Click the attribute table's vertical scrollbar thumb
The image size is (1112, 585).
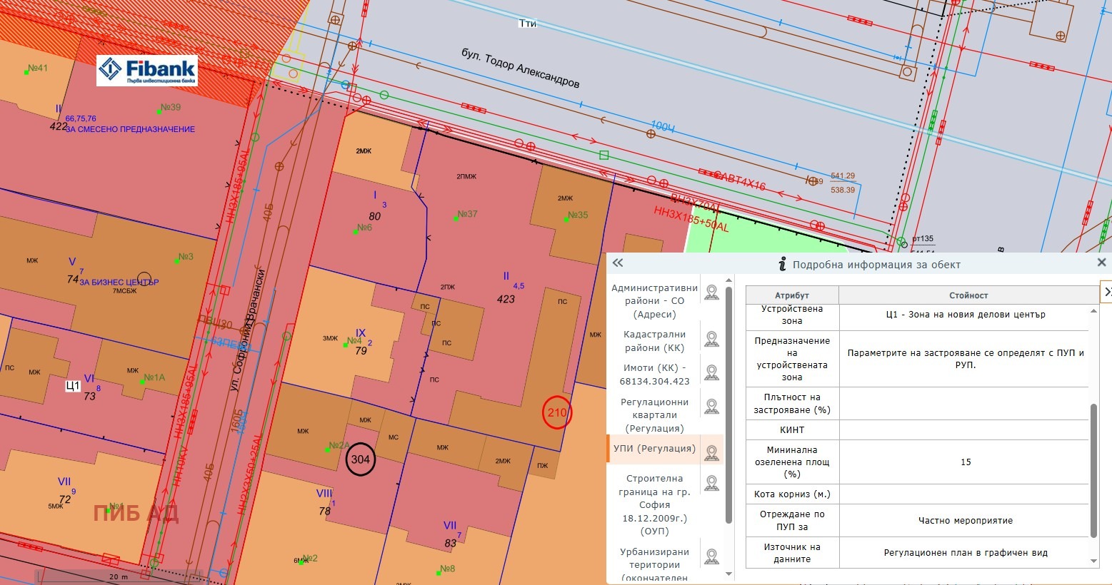click(x=1093, y=469)
